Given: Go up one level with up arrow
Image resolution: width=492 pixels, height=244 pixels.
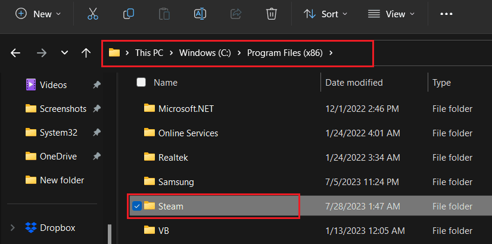Looking at the screenshot, I should coord(86,53).
